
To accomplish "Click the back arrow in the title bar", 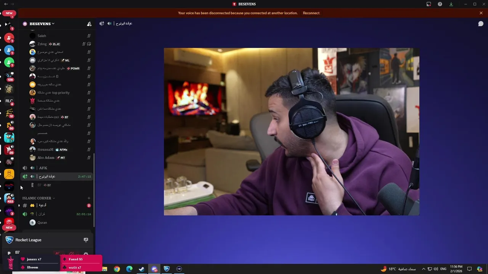I will pos(6,4).
